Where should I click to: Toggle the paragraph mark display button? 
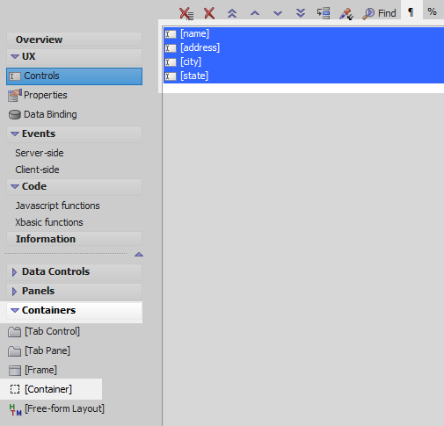pyautogui.click(x=411, y=12)
